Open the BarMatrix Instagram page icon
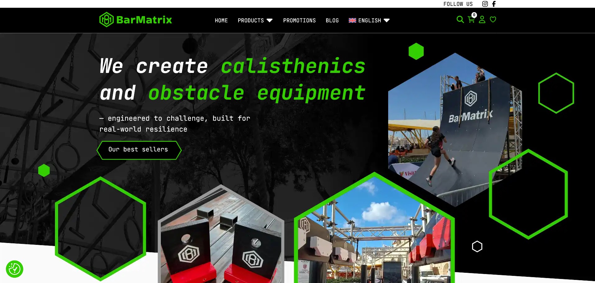Viewport: 595px width, 283px height. pyautogui.click(x=485, y=4)
